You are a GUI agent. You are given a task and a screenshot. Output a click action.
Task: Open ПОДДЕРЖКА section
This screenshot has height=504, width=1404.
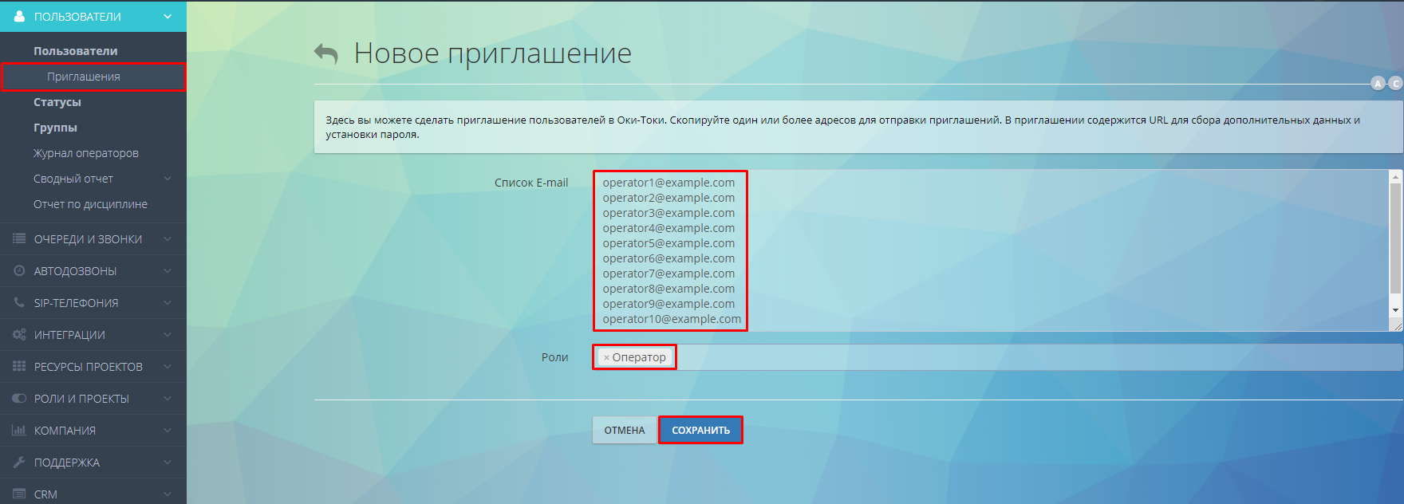(x=93, y=463)
